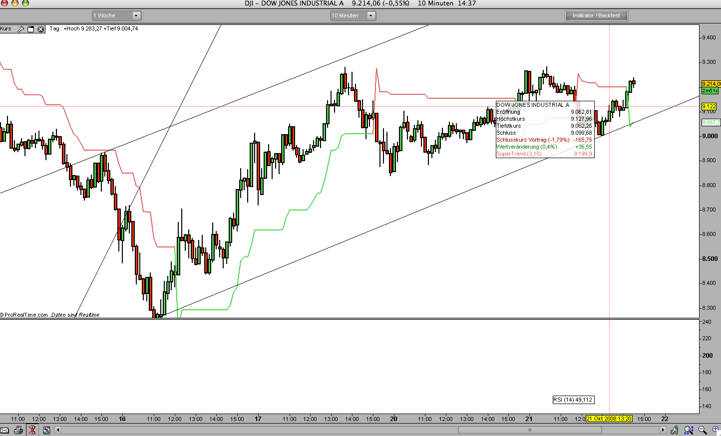Click the 'Tiefstkurs' row in the tooltip

coord(544,126)
